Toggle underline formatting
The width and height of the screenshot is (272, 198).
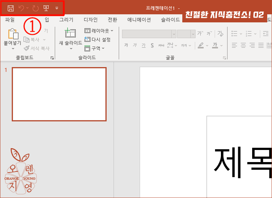(x=143, y=45)
